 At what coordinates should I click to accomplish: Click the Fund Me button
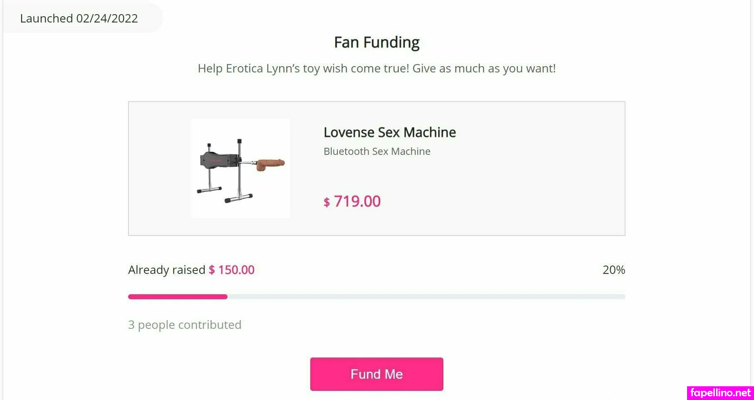pos(376,374)
